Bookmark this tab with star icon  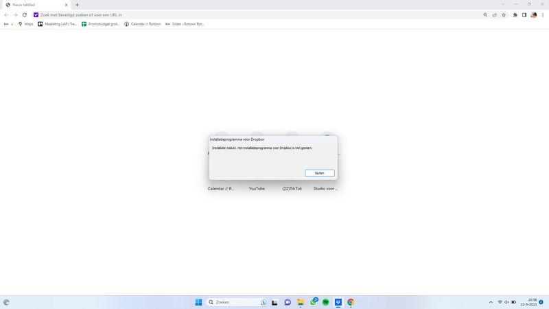click(504, 15)
